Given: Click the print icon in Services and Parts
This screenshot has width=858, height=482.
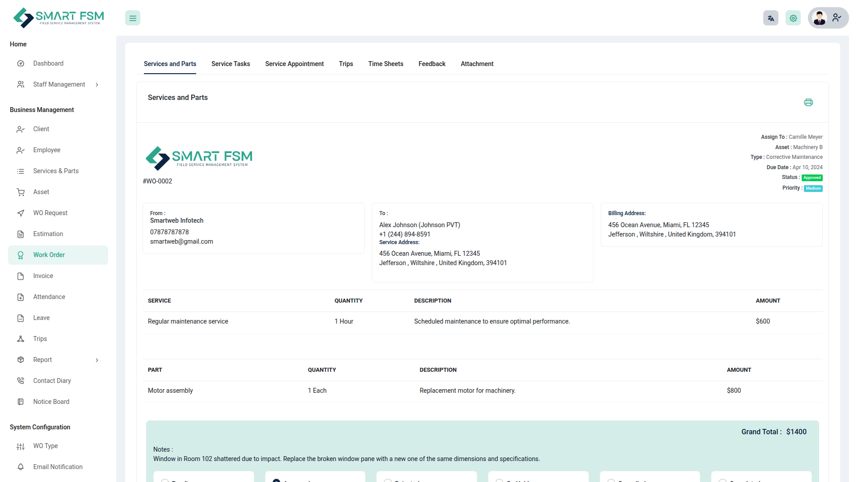Looking at the screenshot, I should 808,102.
